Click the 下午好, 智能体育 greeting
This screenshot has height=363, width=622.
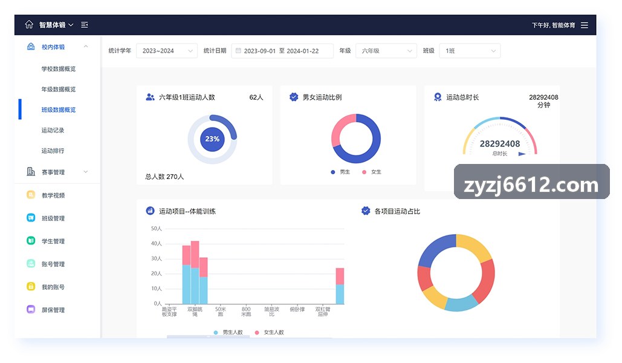click(553, 25)
